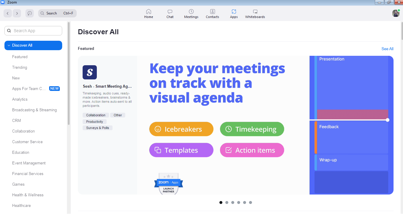This screenshot has height=214, width=403.
Task: Click the Feedback agenda block
Action: [x=351, y=137]
